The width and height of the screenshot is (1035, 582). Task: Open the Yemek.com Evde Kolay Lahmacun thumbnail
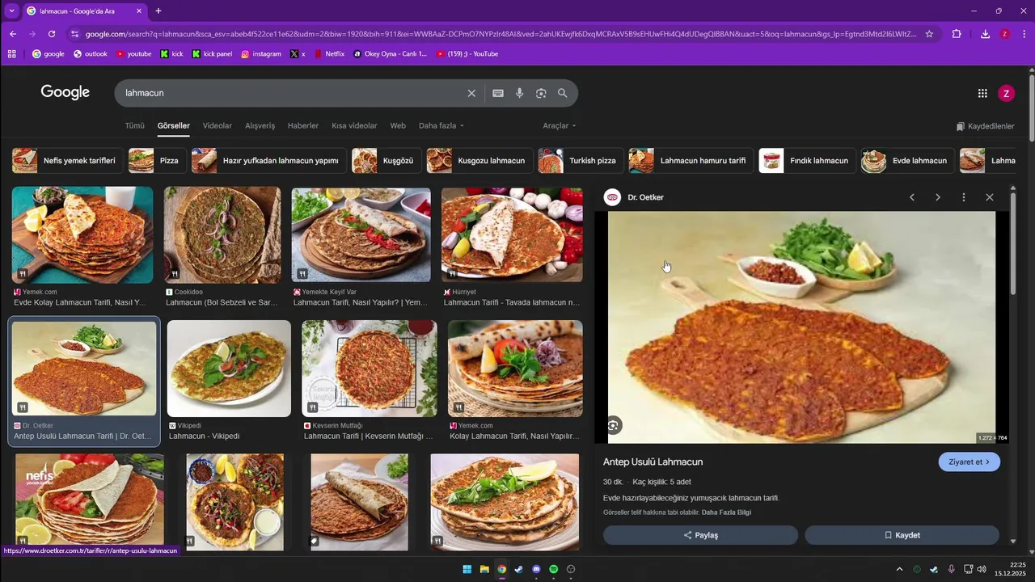(x=82, y=235)
